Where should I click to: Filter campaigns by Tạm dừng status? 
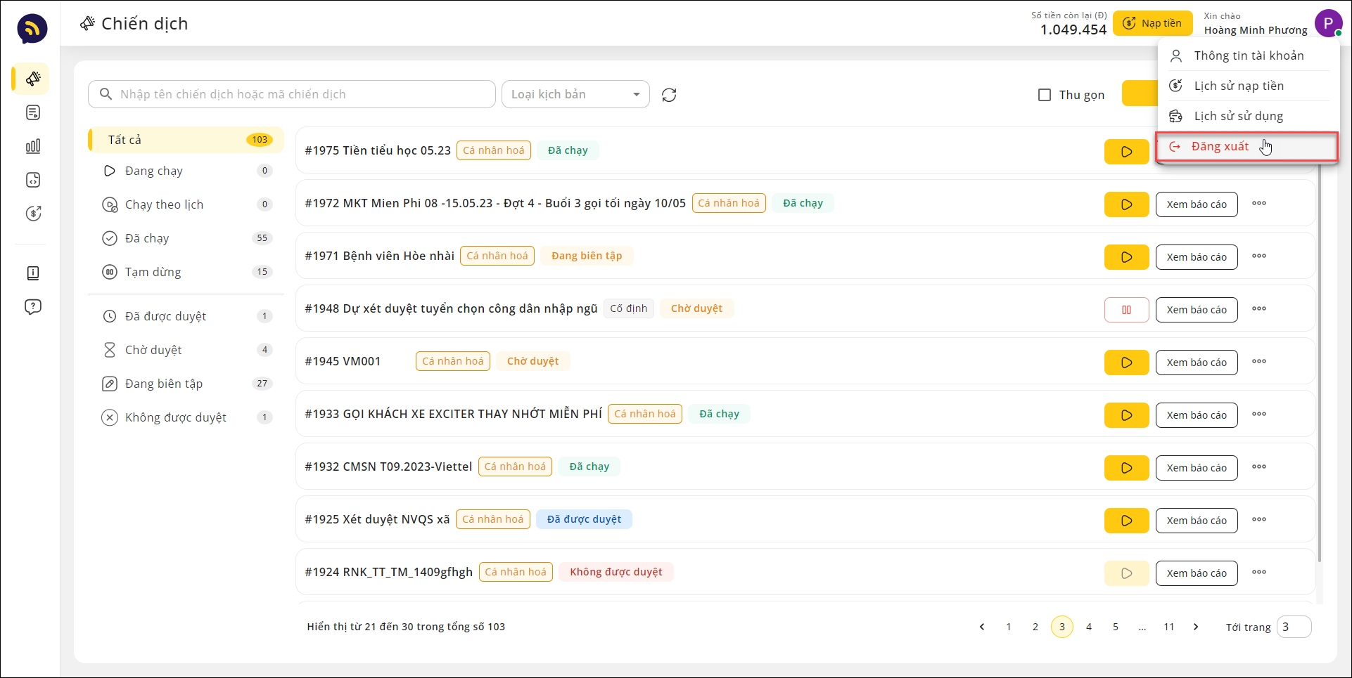click(x=153, y=272)
